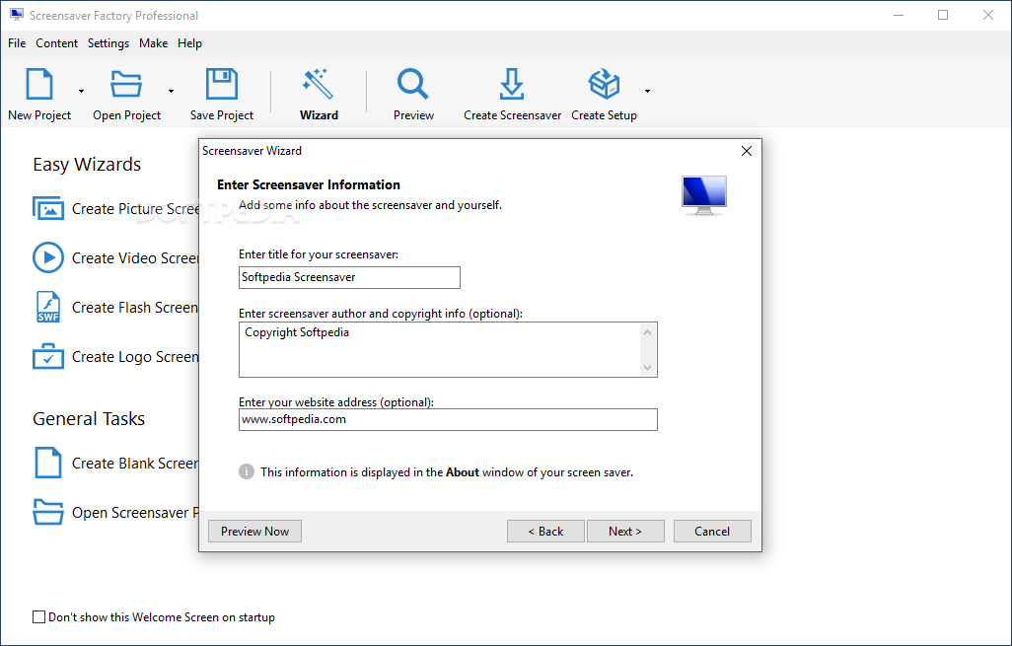
Task: Open the Settings menu
Action: (108, 43)
